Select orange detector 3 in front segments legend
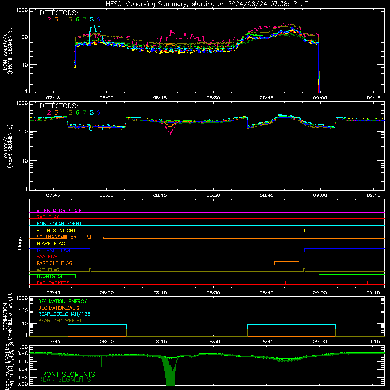Image resolution: width=390 pixels, height=390 pixels. point(56,19)
